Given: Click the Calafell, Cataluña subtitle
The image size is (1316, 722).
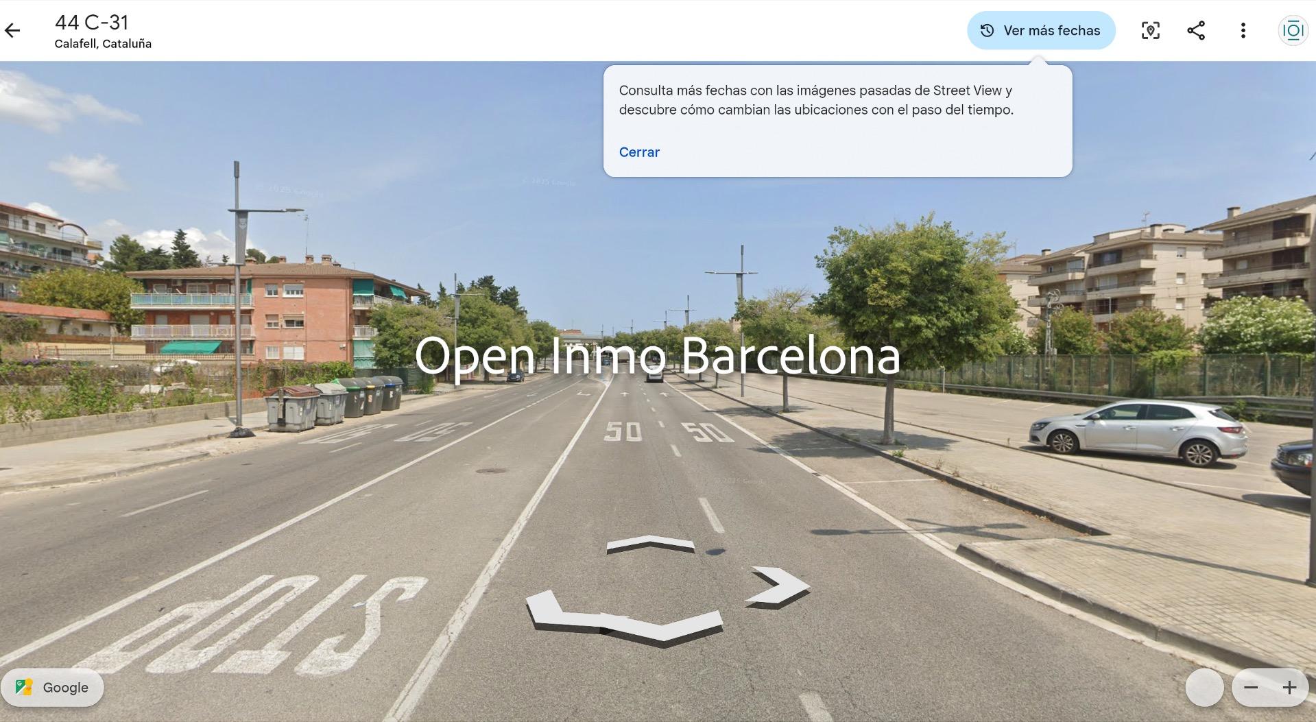Looking at the screenshot, I should point(103,44).
